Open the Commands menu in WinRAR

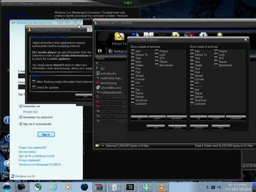pos(112,28)
